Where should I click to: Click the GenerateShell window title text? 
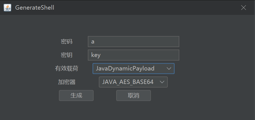click(x=35, y=8)
